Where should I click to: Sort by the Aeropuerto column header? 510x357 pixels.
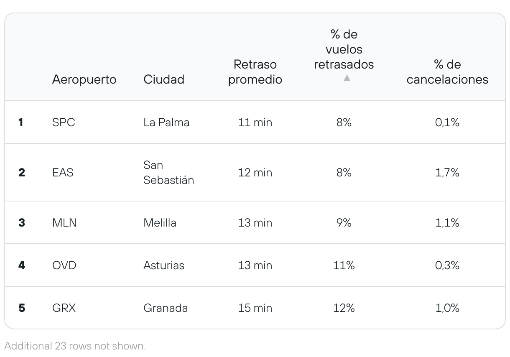[x=84, y=79]
